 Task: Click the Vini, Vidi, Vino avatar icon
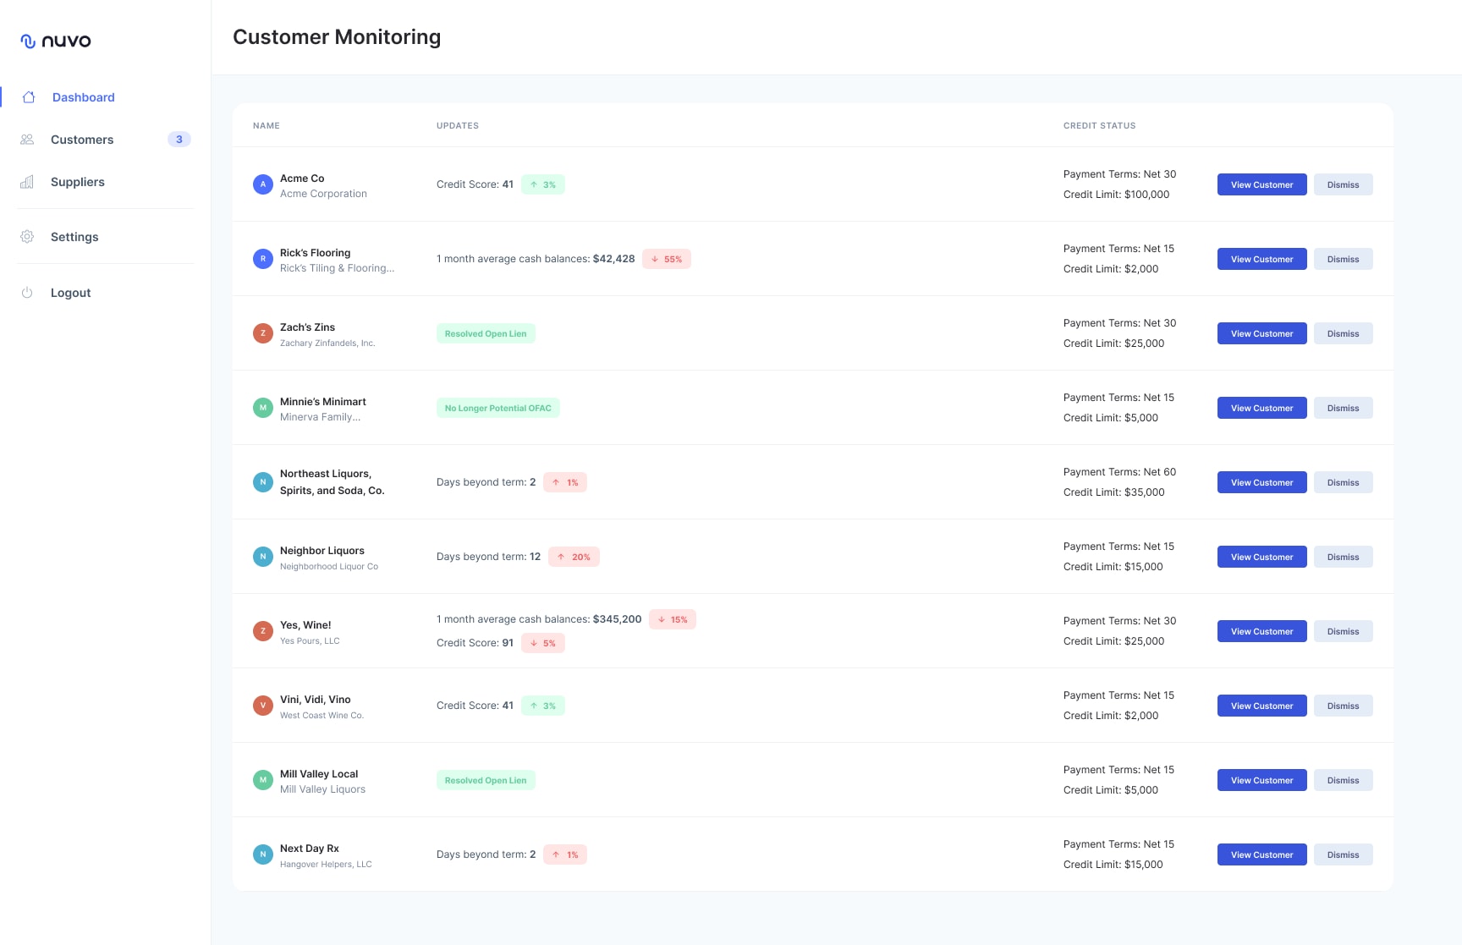click(x=263, y=706)
